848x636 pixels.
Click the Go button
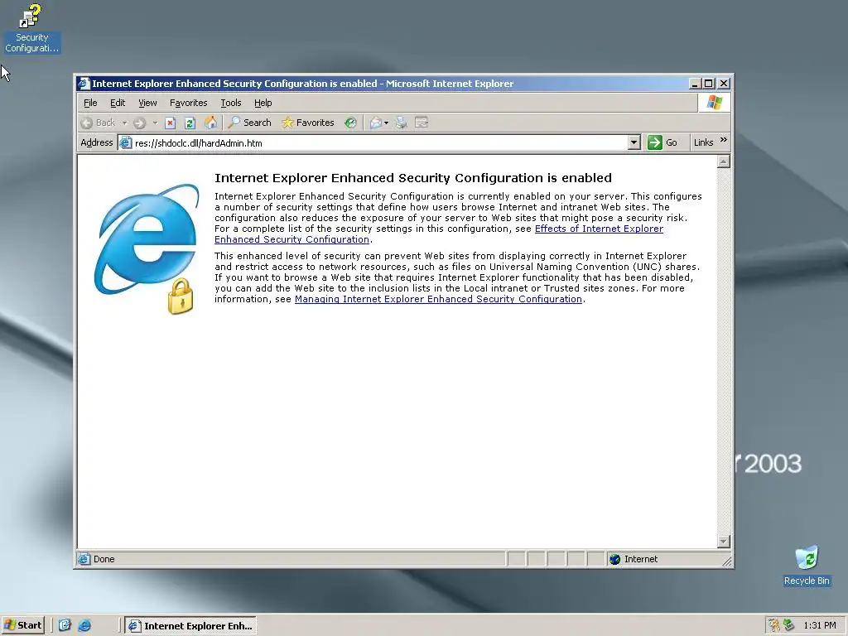(x=663, y=142)
